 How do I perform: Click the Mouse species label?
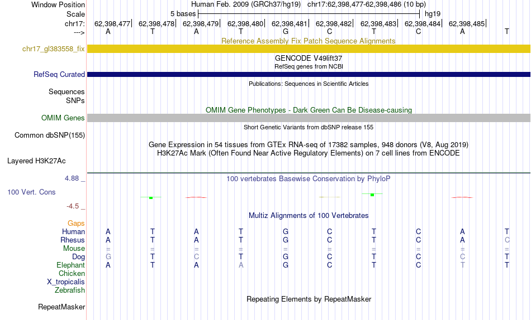[x=74, y=249]
